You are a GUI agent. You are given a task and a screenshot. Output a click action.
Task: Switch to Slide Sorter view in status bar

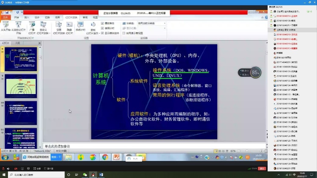[x=219, y=151]
